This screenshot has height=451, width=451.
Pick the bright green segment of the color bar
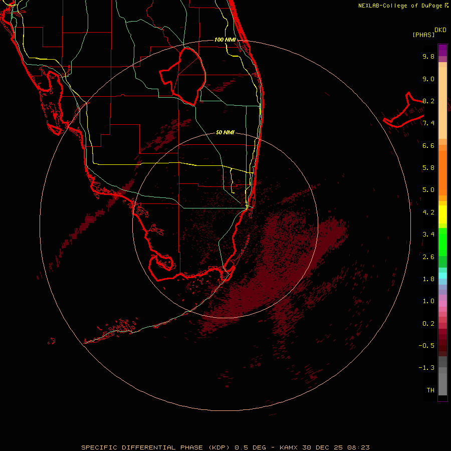pyautogui.click(x=442, y=243)
